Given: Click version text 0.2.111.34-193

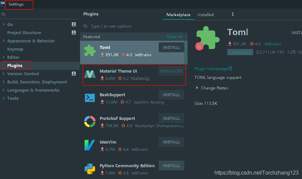Looking at the screenshot, I should 270,52.
